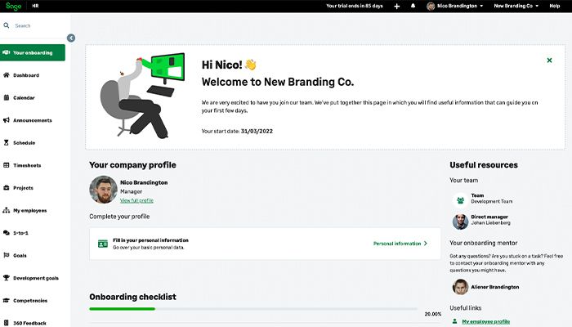Click the Dashboard home icon in sidebar

click(x=7, y=75)
